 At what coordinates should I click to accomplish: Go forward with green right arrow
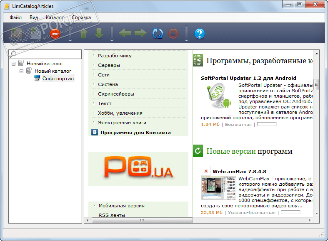pos(140,33)
